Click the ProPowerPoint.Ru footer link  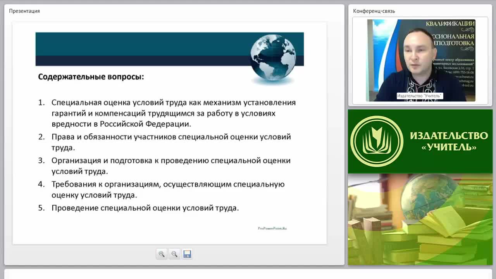coord(272,229)
